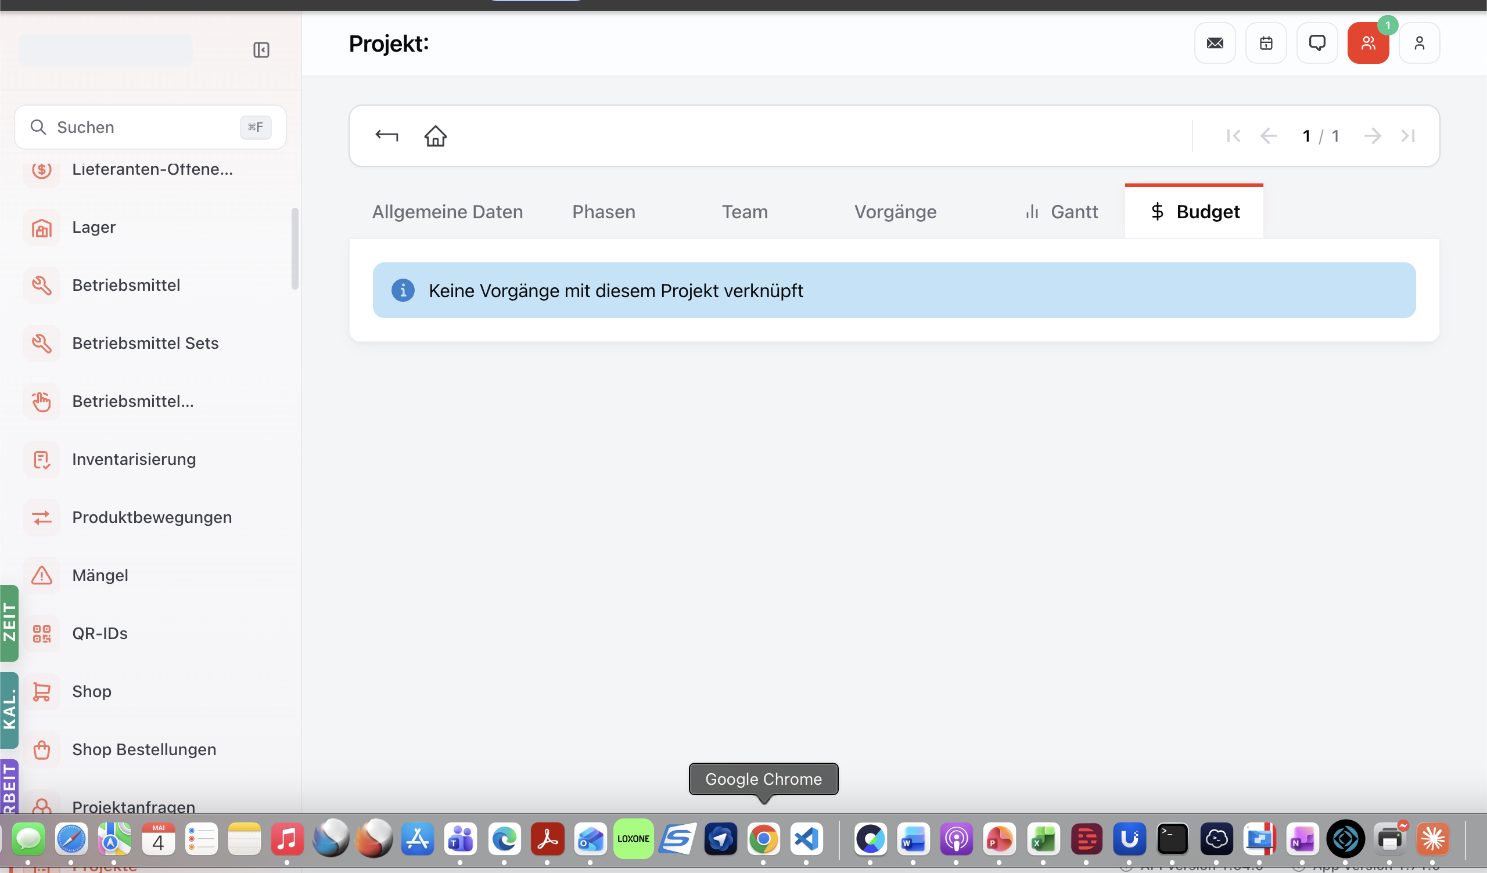This screenshot has width=1487, height=873.
Task: Click the Keine Vorgänge mit diesem Projekt verknüpft message
Action: pyautogui.click(x=616, y=291)
